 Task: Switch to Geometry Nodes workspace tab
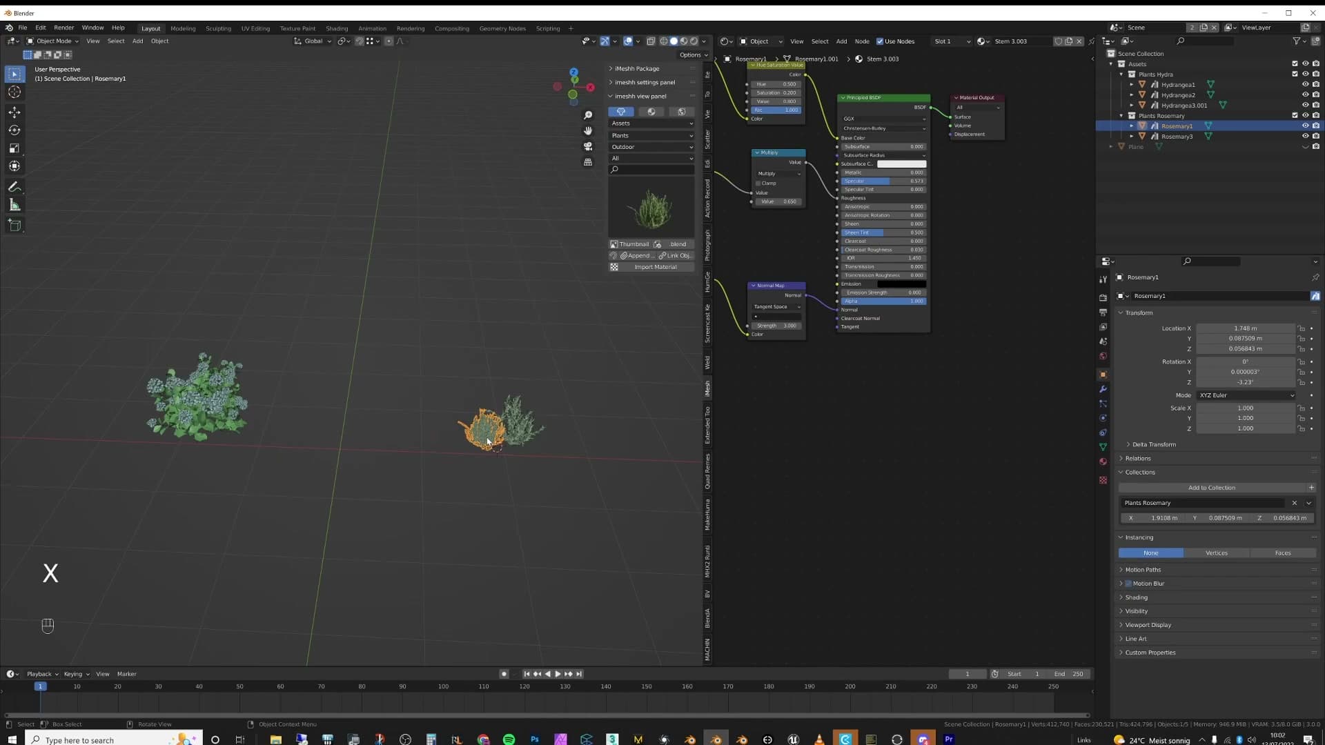tap(502, 28)
